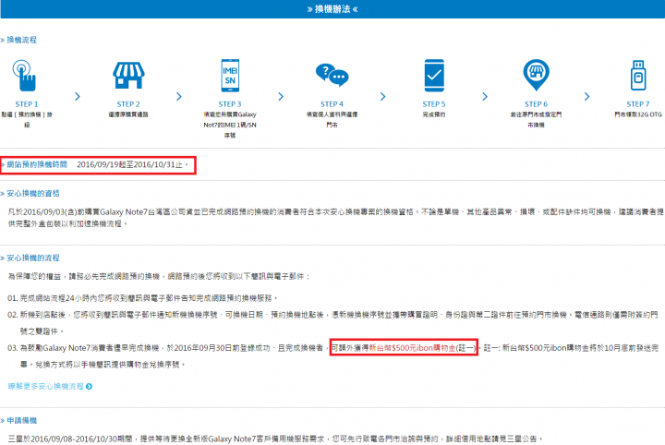Viewport: 665px width, 445px height.
Task: Click the 完成預約 caption under STEP 5
Action: pos(434,114)
